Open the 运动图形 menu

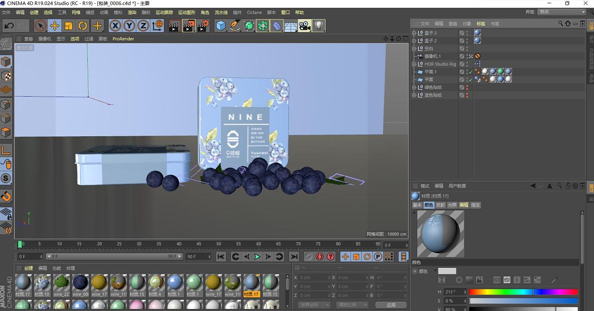point(187,13)
